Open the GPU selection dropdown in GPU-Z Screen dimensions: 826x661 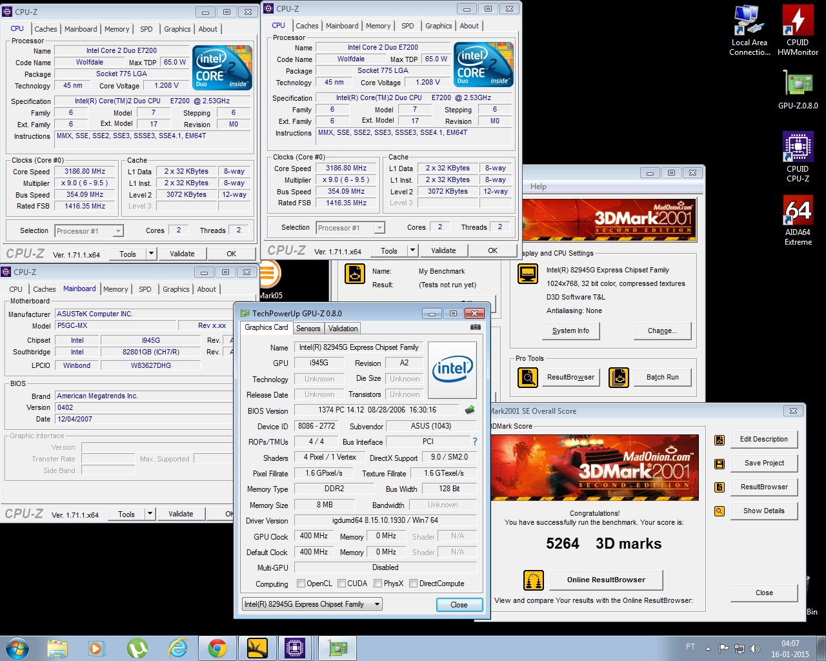312,604
